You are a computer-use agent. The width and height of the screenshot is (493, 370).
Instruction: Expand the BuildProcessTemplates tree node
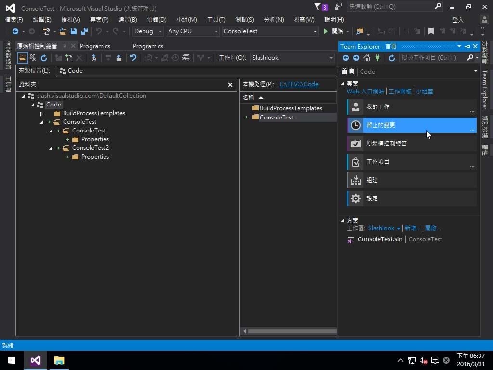[41, 114]
